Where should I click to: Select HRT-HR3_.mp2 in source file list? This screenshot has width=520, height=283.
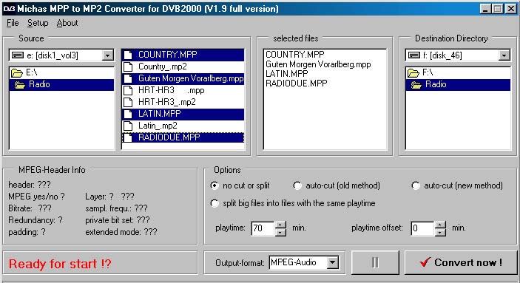tap(183, 102)
